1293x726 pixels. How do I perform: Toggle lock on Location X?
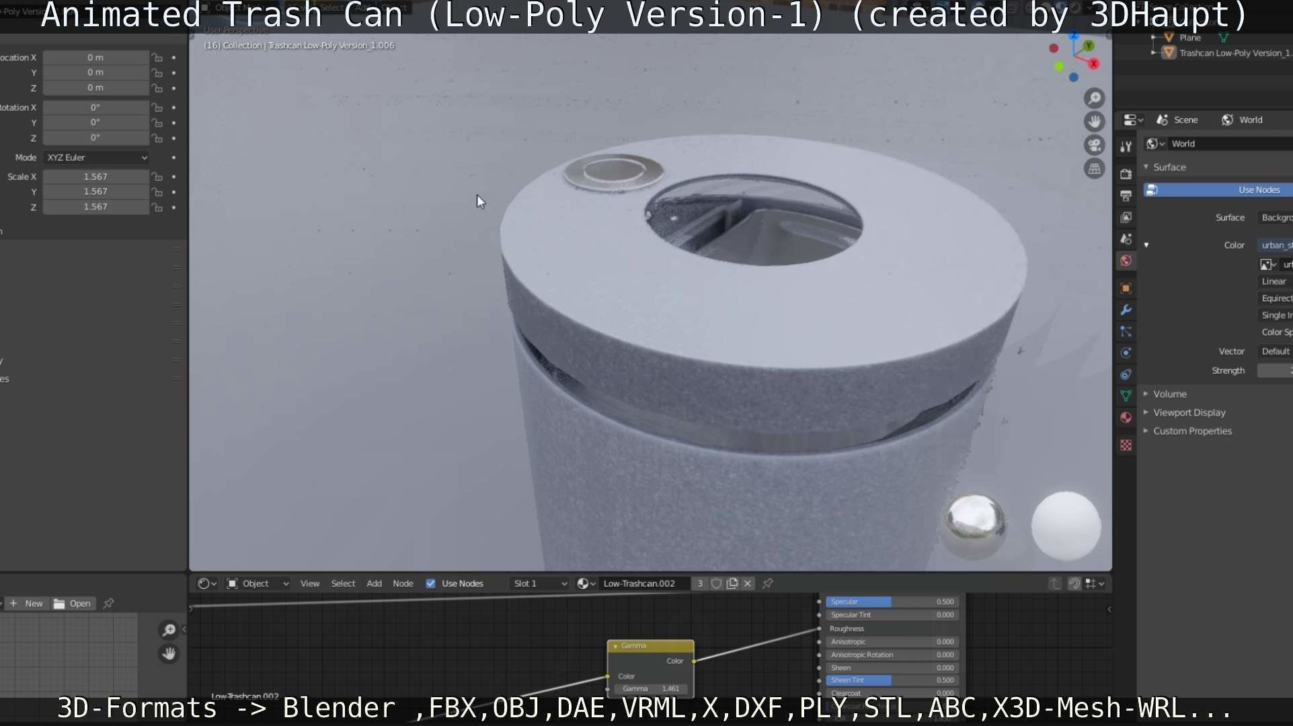point(157,58)
